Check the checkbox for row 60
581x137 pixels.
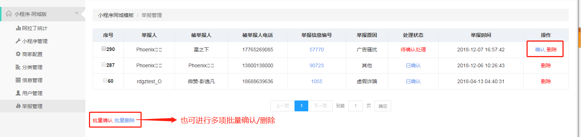pyautogui.click(x=105, y=80)
